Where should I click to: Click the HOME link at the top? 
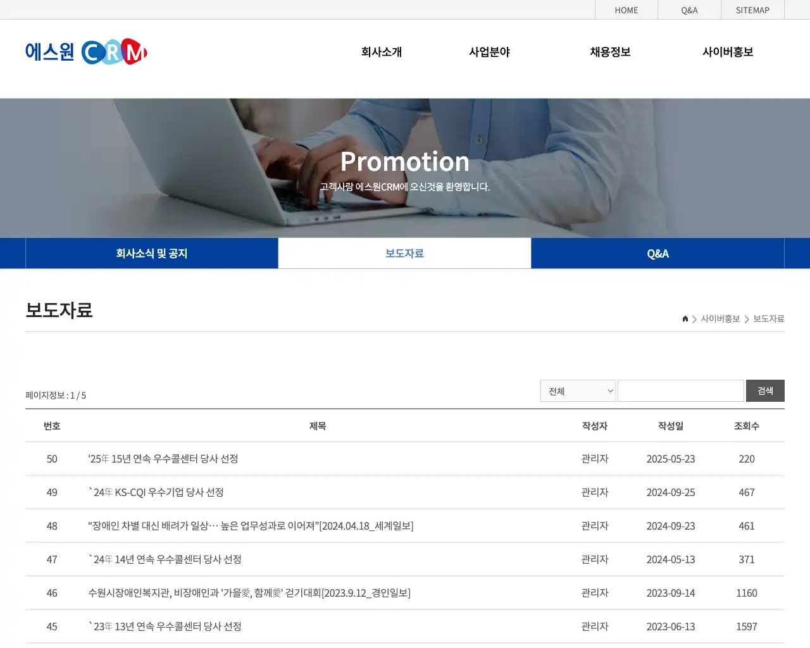[x=626, y=9]
